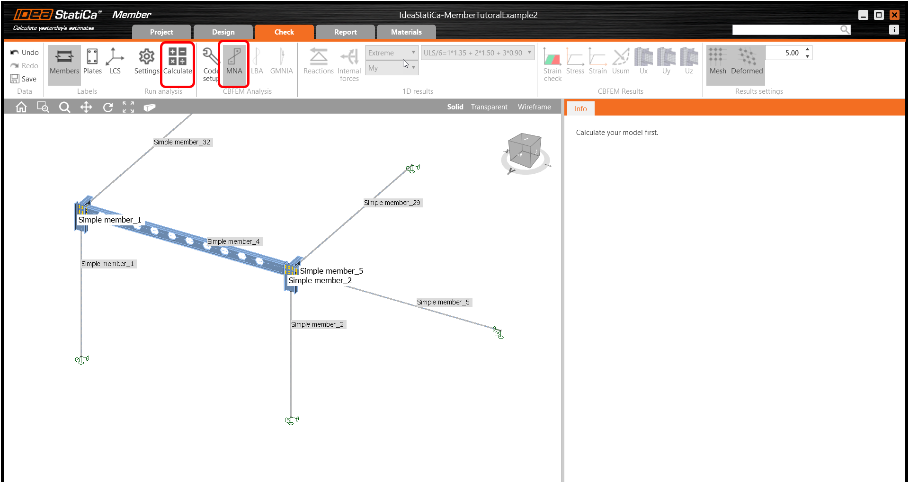Click the search magnifier icon
The width and height of the screenshot is (909, 482).
click(x=845, y=30)
